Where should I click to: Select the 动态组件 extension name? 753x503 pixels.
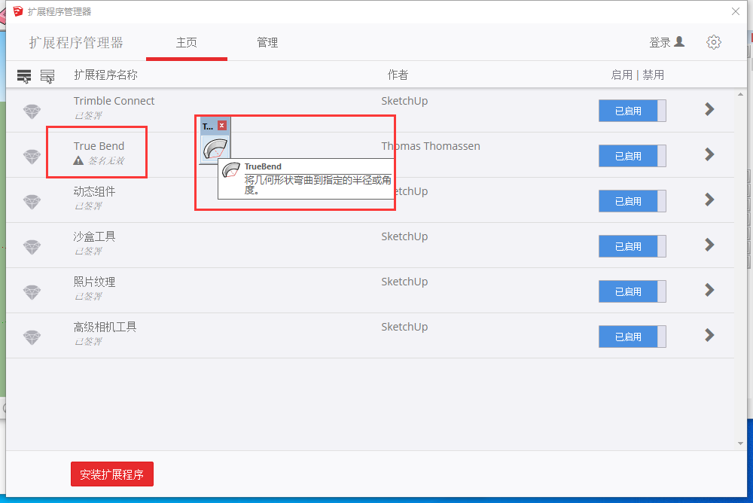tap(94, 191)
